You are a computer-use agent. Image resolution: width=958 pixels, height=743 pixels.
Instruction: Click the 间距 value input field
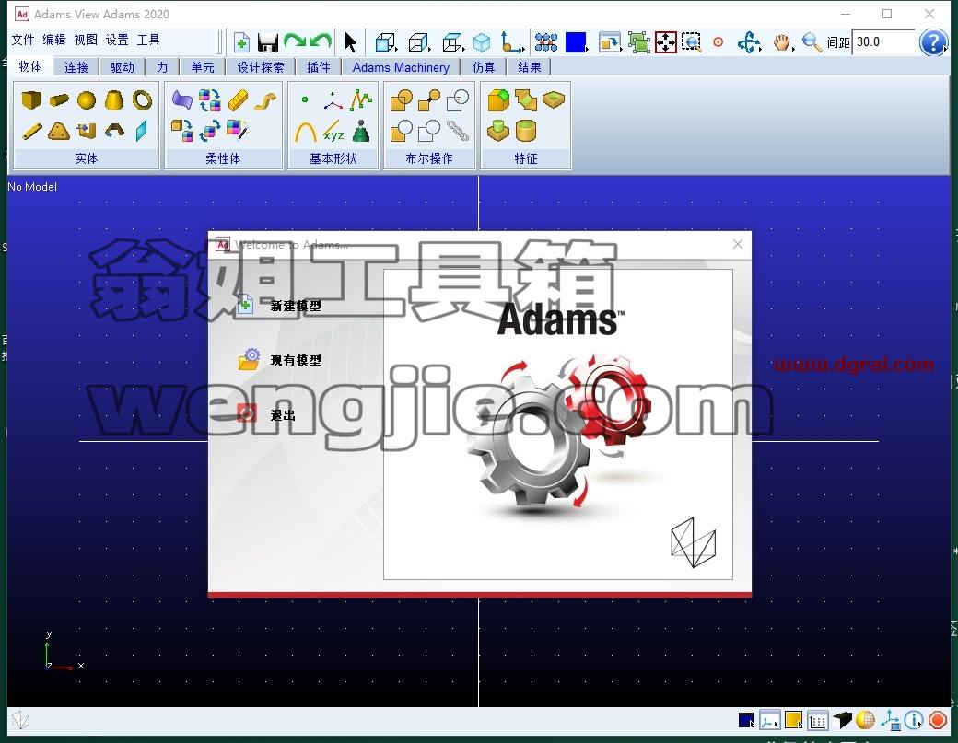click(x=883, y=42)
